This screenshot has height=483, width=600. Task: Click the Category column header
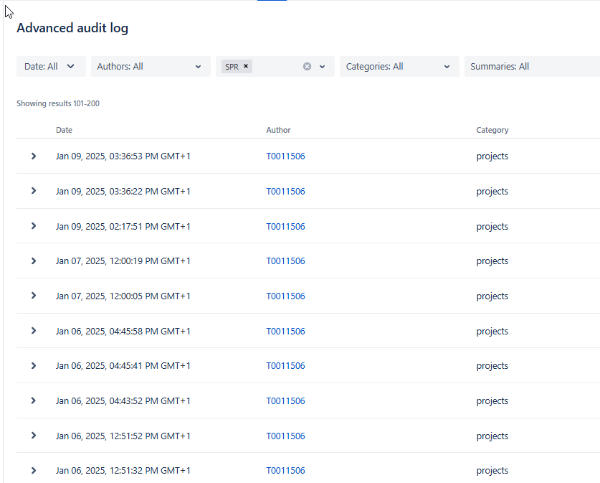492,130
